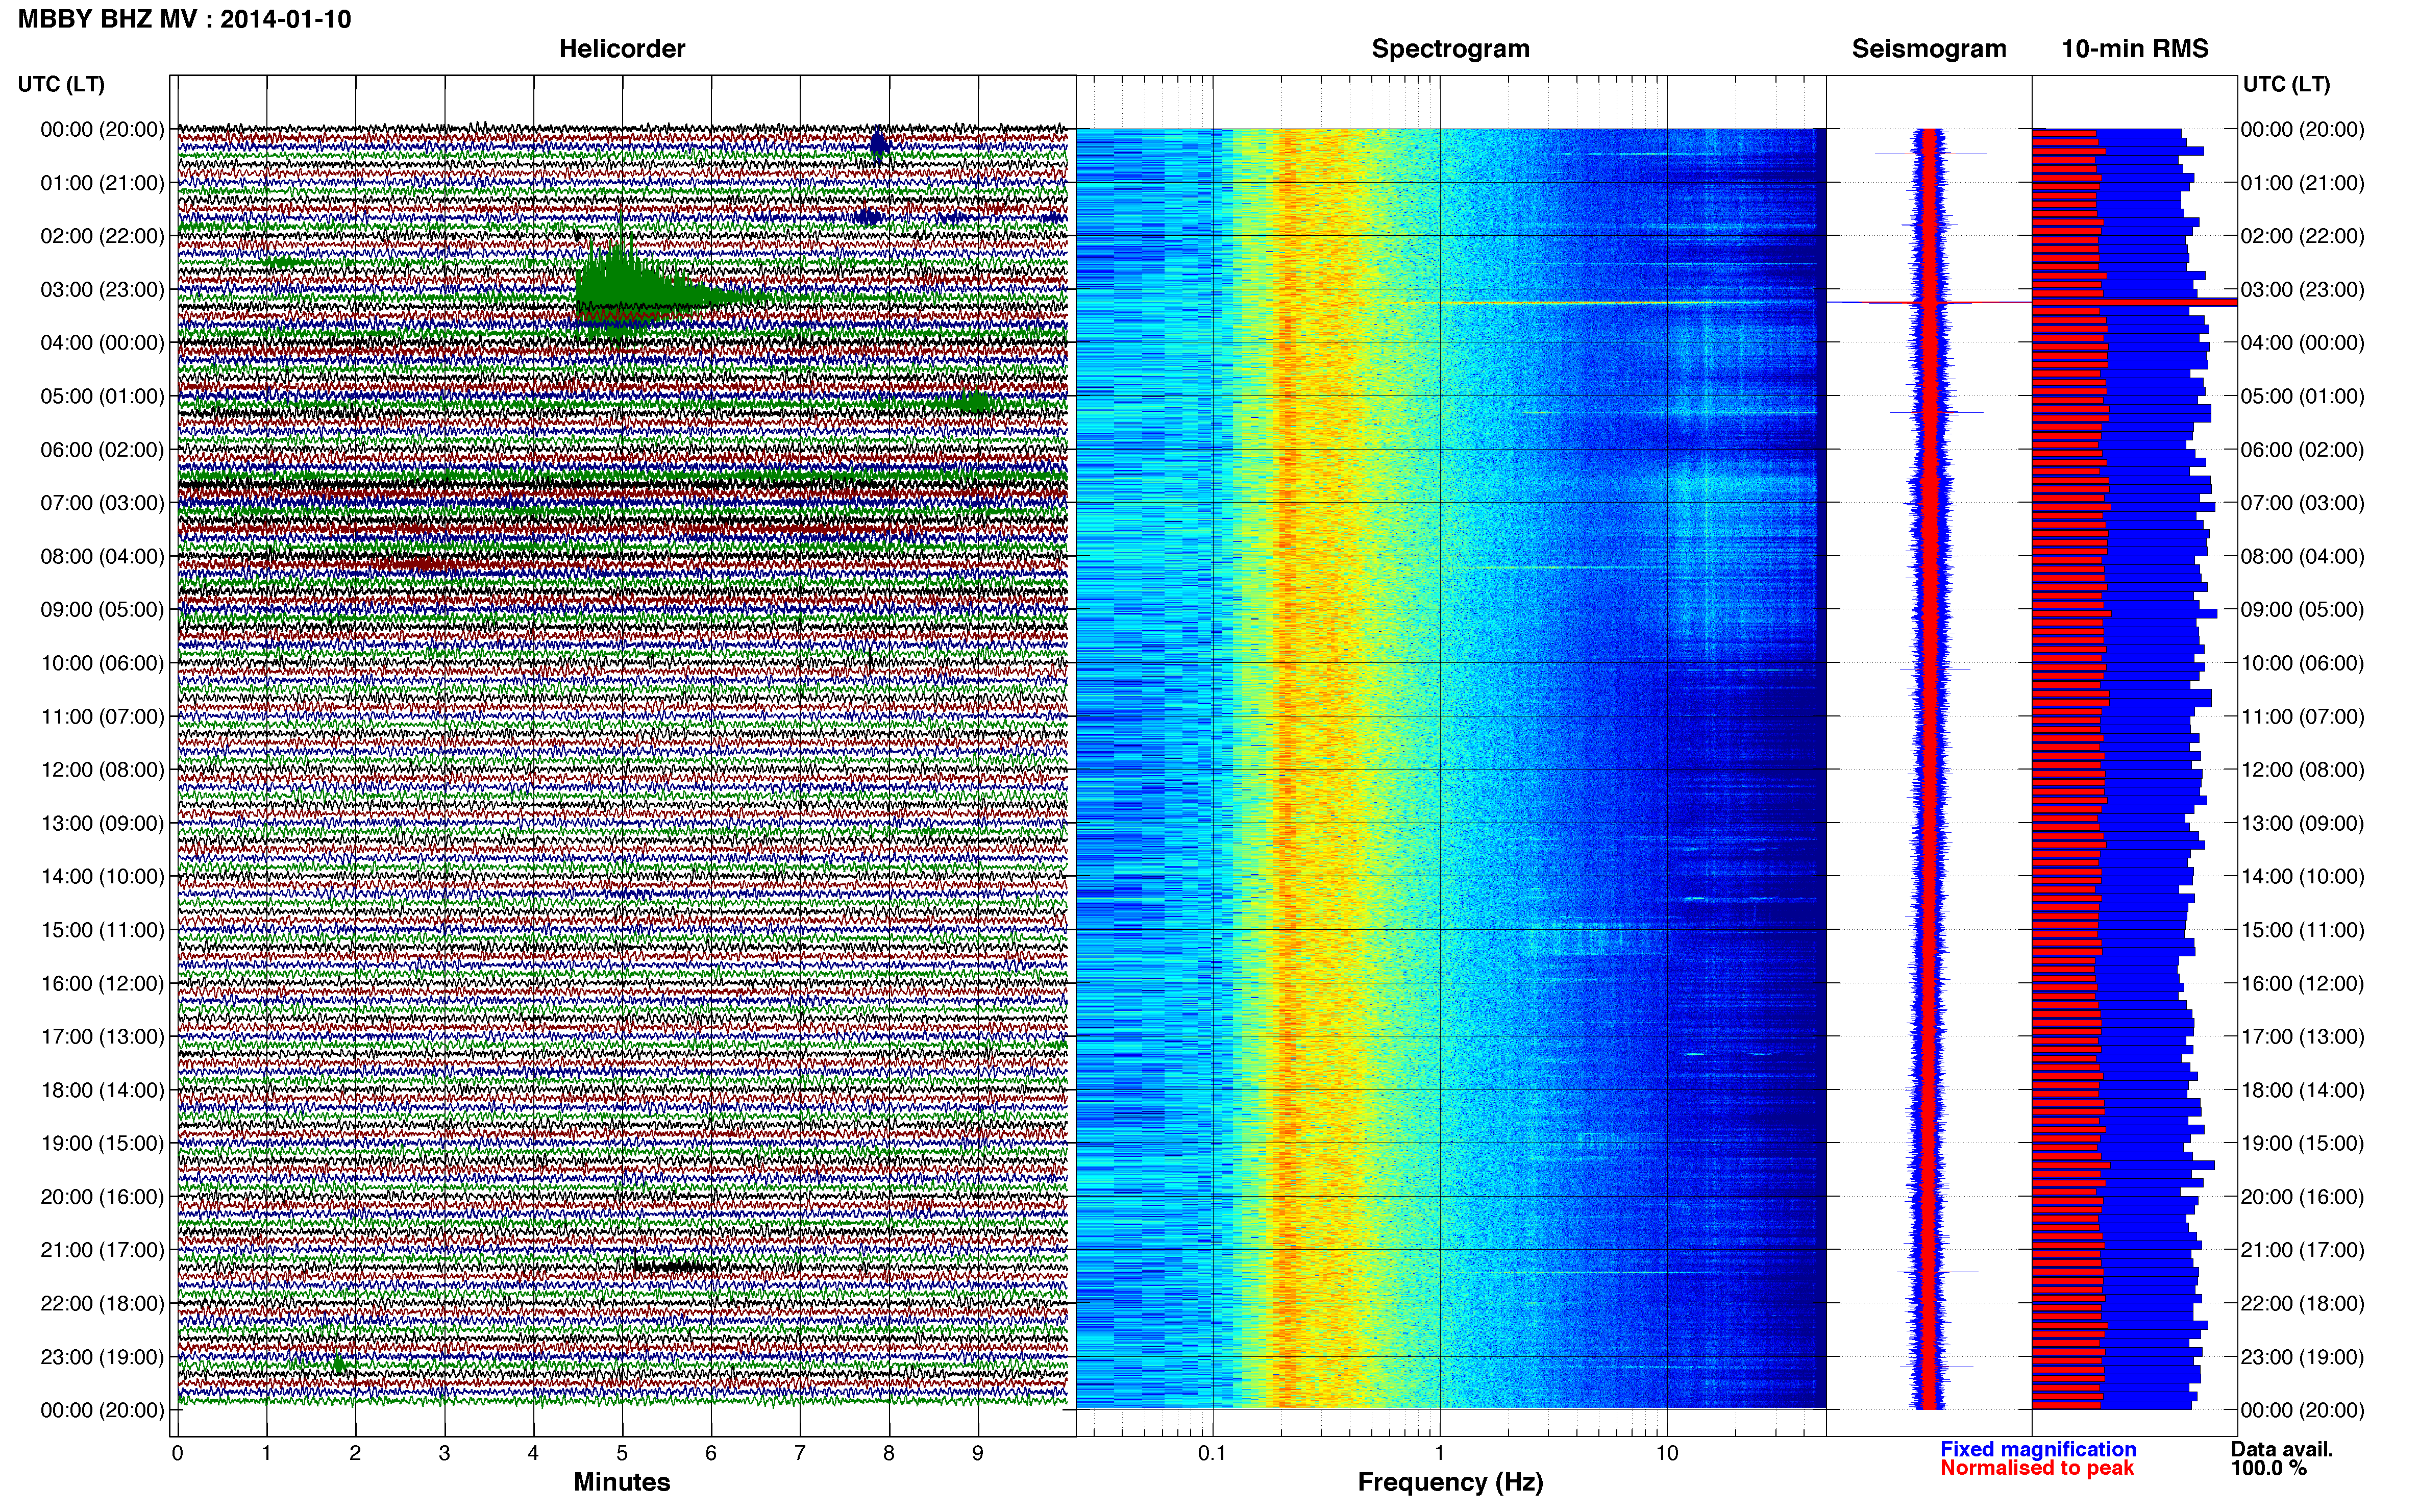Select the Spectrogram panel heading
The width and height of the screenshot is (2419, 1512).
(1450, 49)
